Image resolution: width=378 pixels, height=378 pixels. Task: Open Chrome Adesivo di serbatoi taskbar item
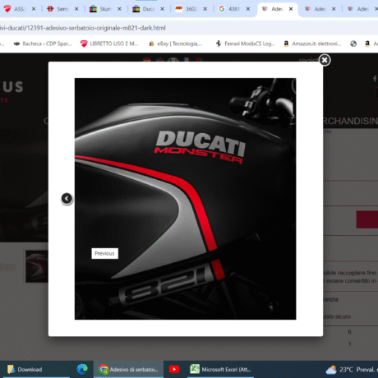click(128, 370)
